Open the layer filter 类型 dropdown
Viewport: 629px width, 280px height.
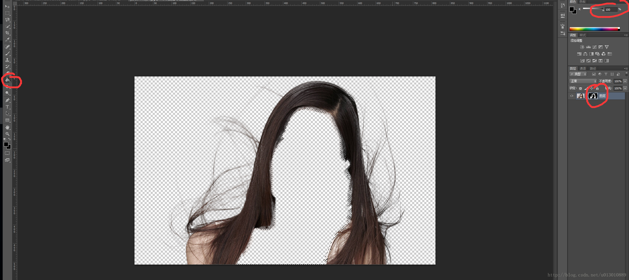tap(578, 74)
